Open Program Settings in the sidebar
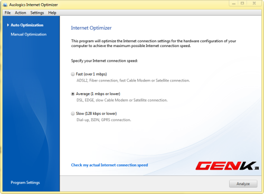Image resolution: width=264 pixels, height=194 pixels. tap(25, 182)
